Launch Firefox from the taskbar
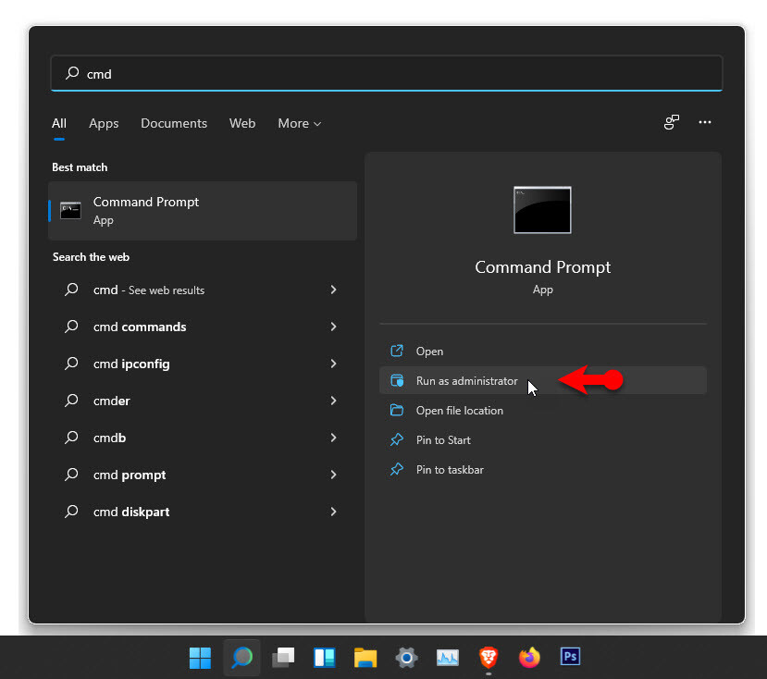767x679 pixels. [x=529, y=658]
